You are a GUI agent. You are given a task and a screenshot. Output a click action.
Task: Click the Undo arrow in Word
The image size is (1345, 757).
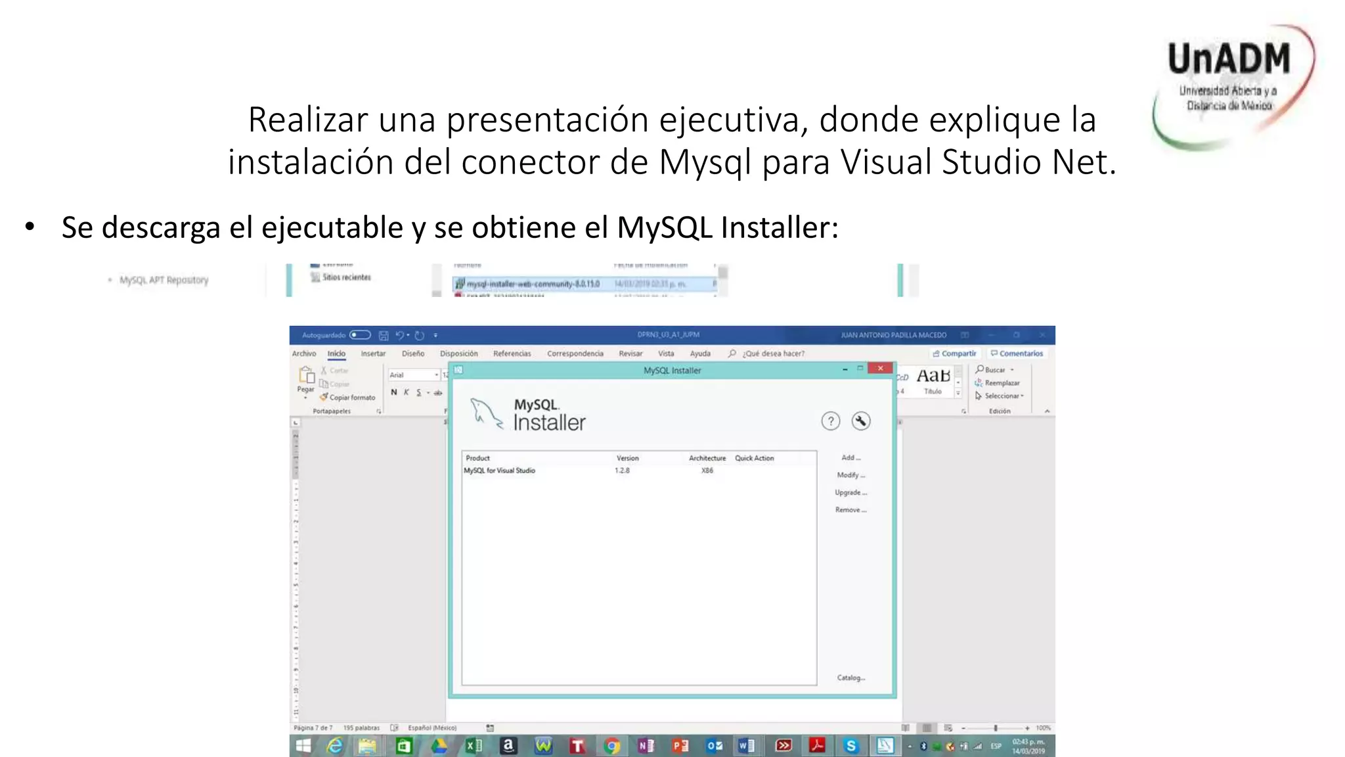click(399, 335)
